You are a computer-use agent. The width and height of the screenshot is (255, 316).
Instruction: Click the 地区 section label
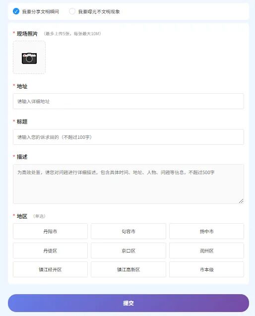click(x=22, y=216)
